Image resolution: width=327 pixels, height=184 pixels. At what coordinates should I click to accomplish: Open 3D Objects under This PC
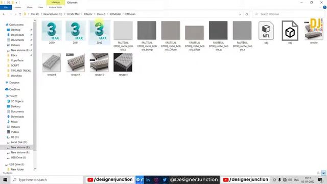[x=17, y=101]
